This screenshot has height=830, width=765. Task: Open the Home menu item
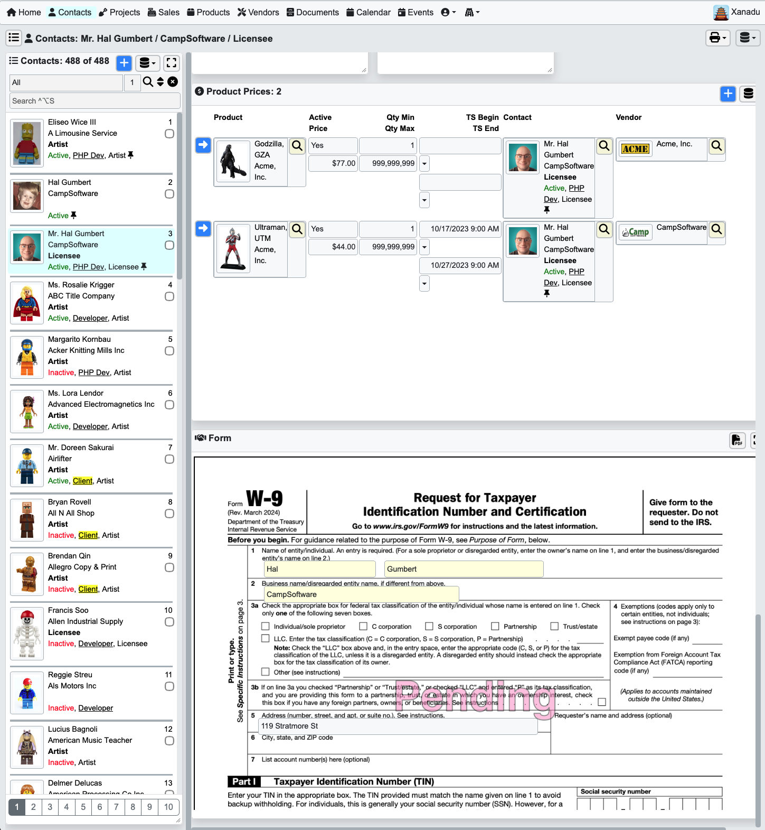point(24,12)
